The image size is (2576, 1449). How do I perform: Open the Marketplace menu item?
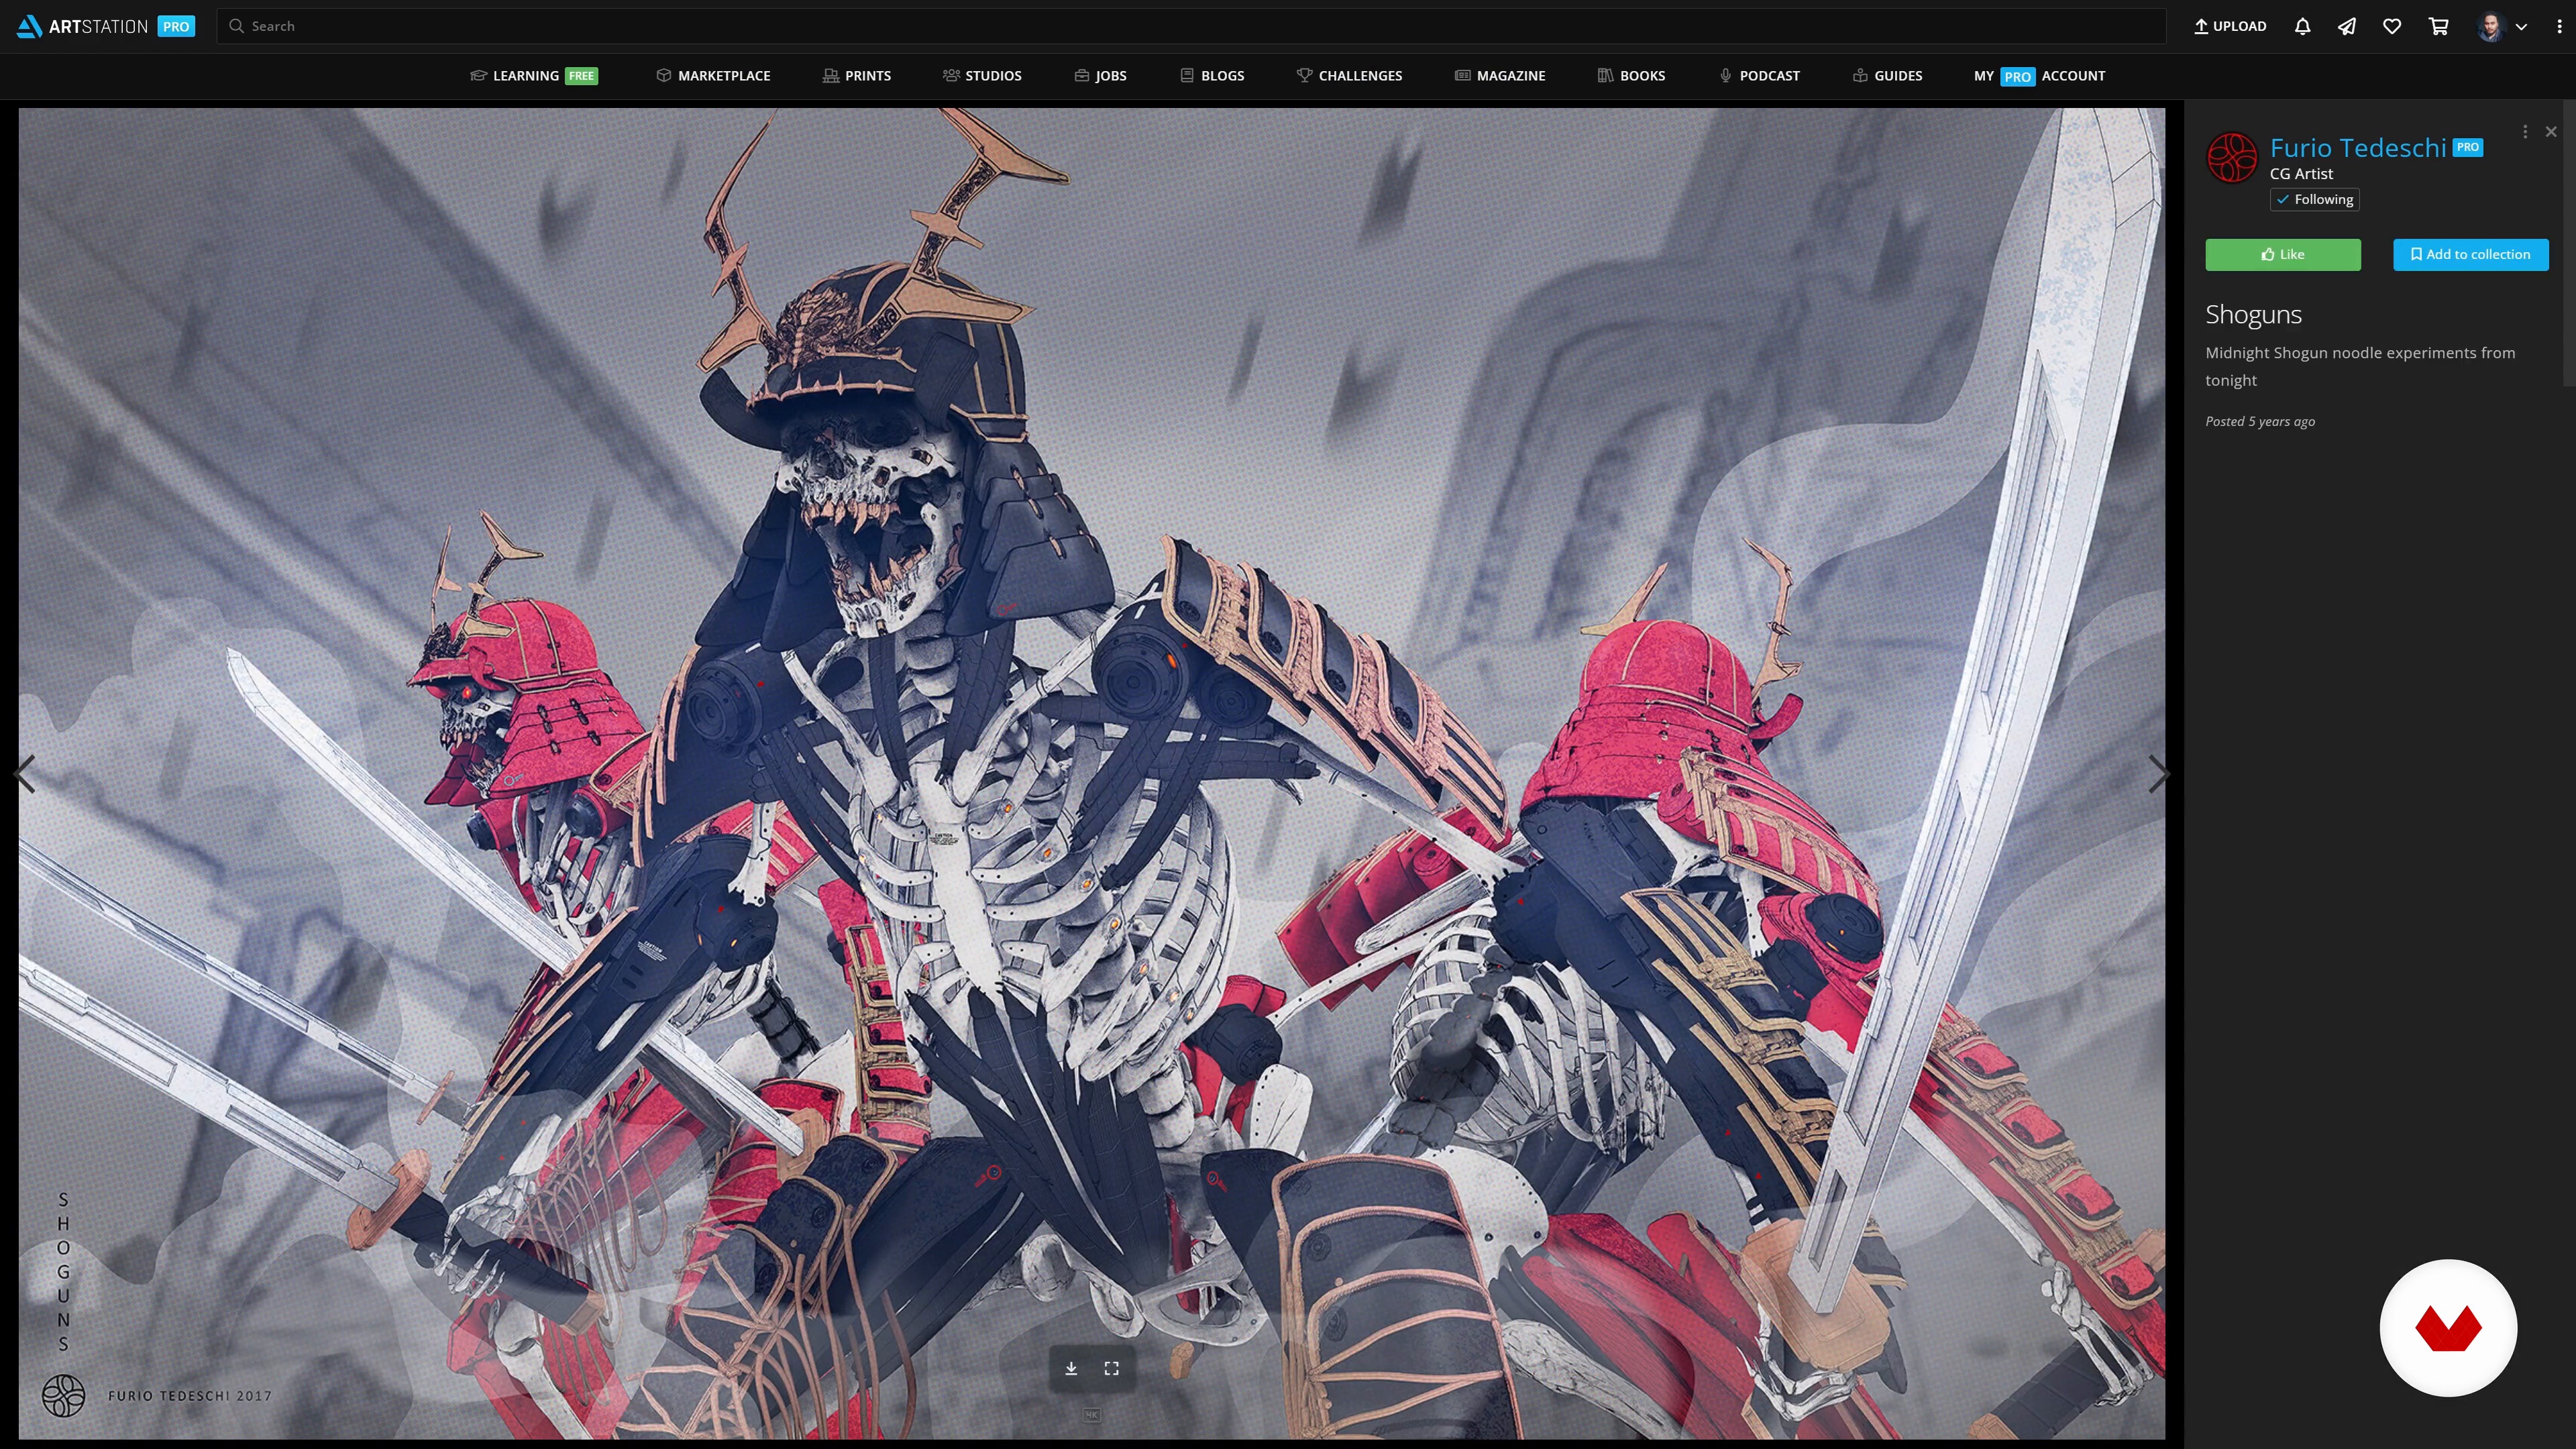(713, 76)
